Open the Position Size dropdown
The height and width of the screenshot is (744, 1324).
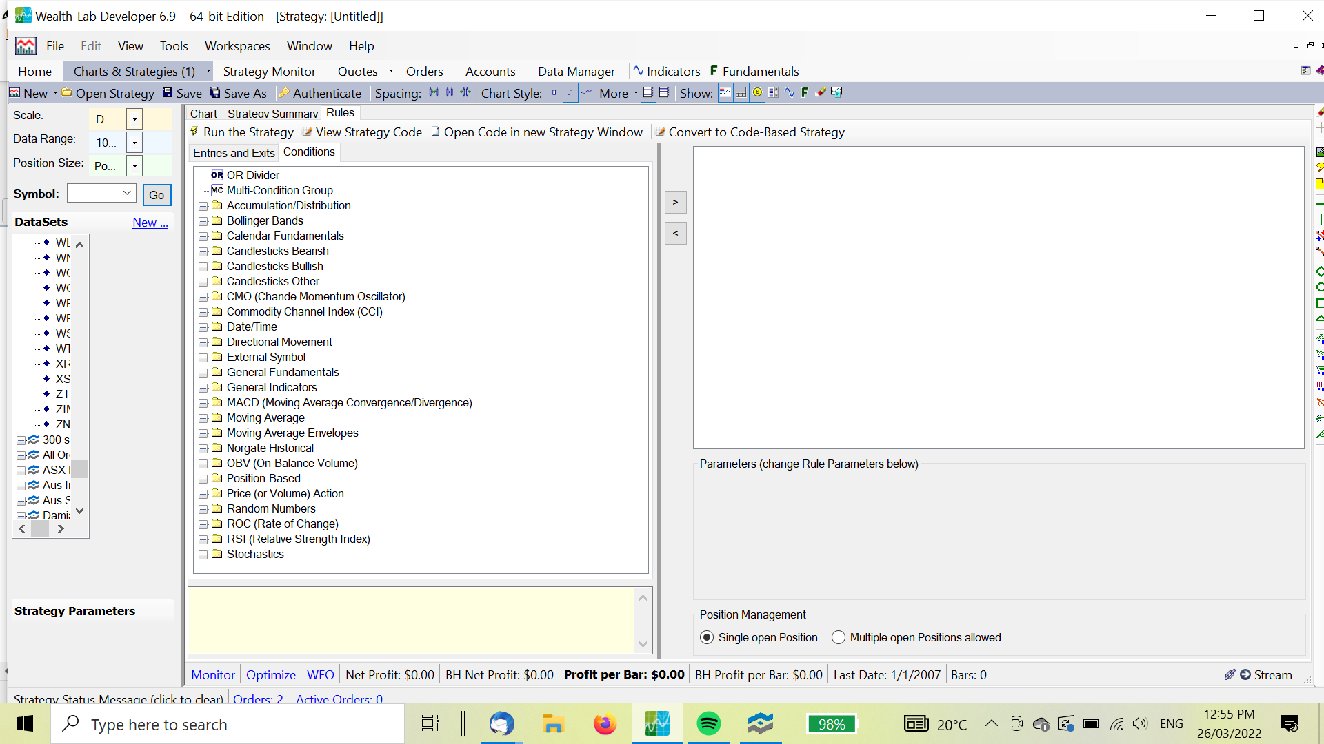tap(134, 166)
